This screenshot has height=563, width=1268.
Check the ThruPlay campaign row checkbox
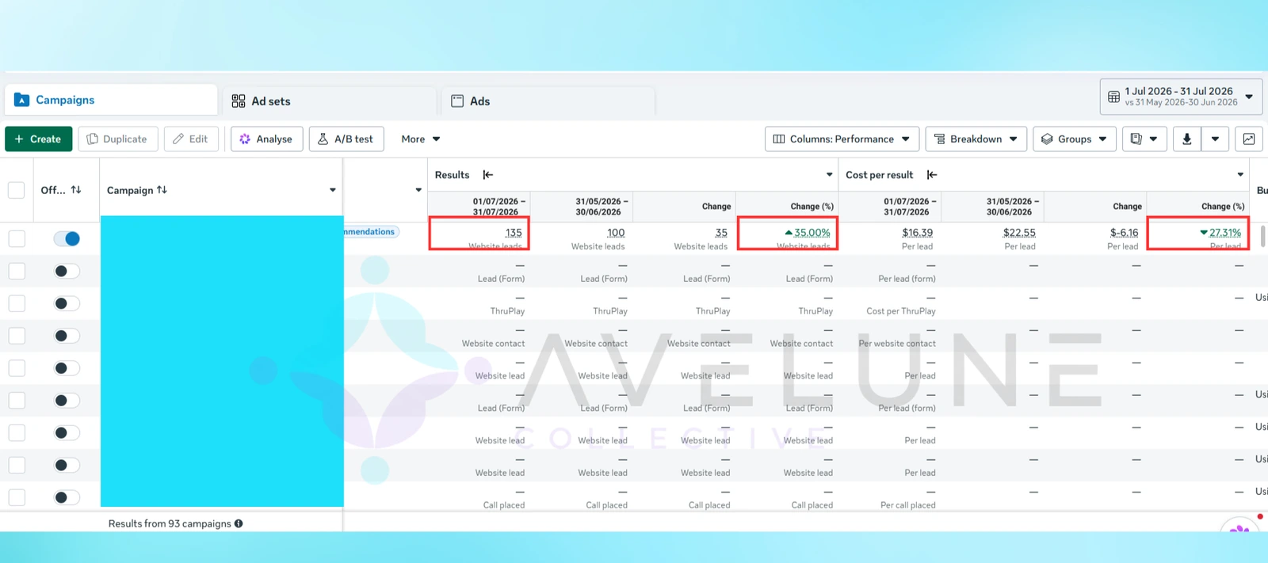click(17, 303)
